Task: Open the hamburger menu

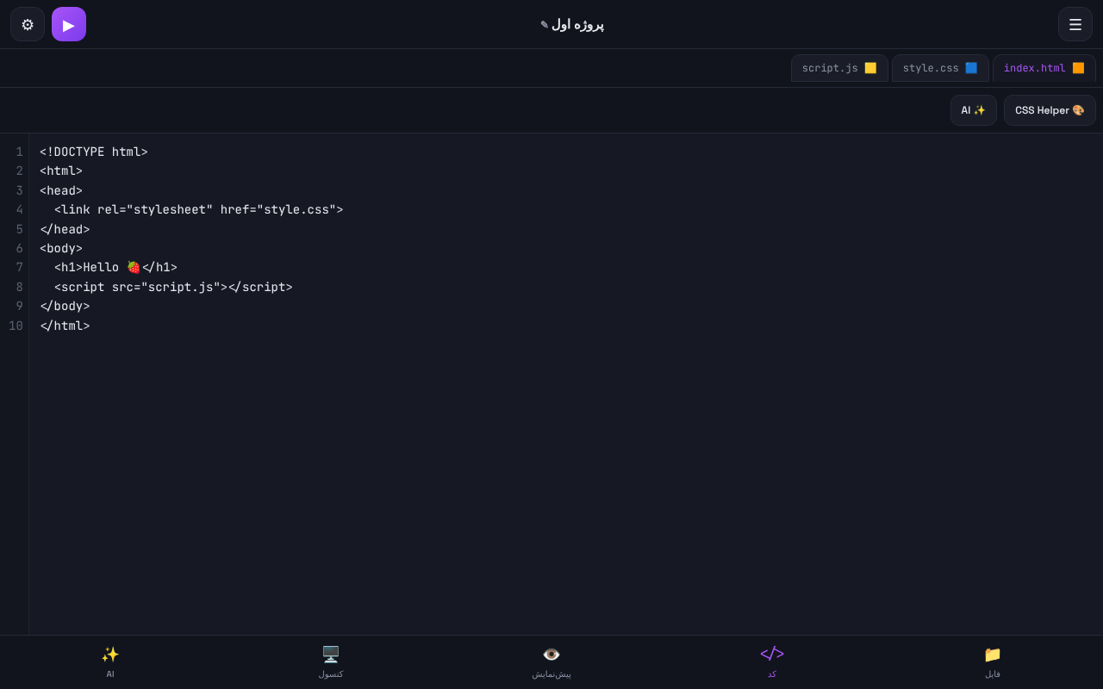Action: [1075, 24]
